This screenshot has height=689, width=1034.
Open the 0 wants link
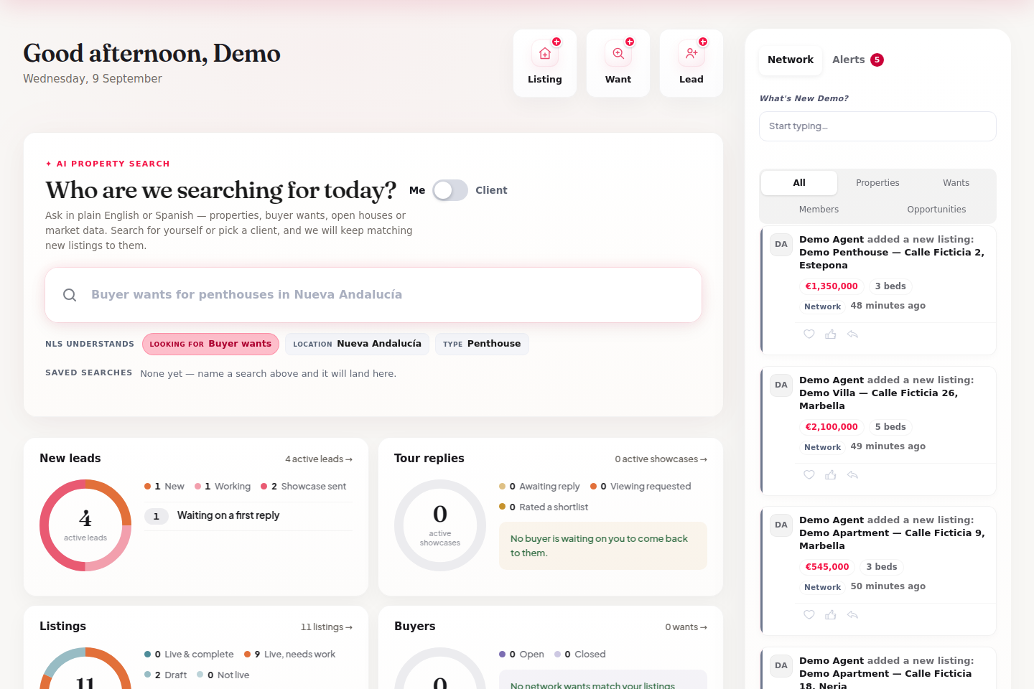(x=686, y=627)
